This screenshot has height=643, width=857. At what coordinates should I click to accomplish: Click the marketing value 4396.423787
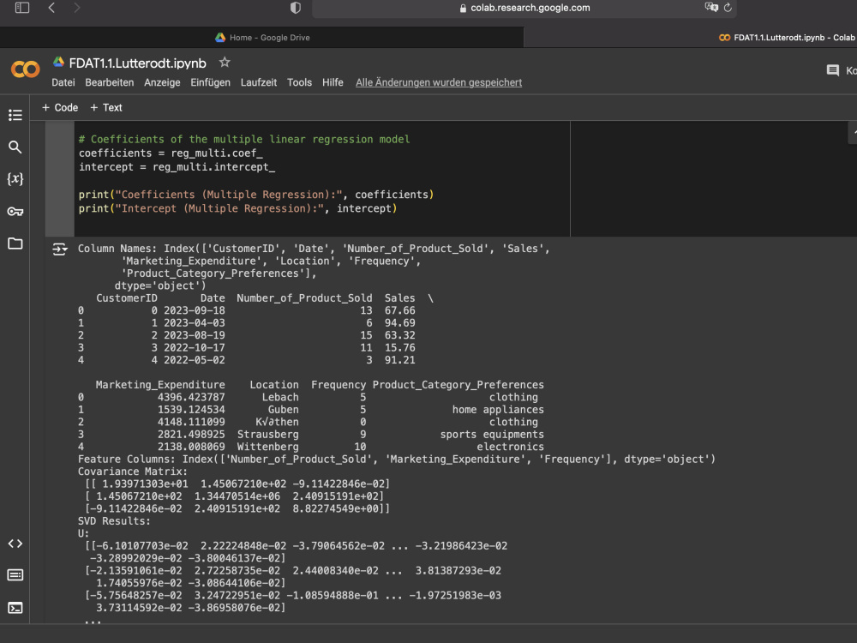(x=191, y=398)
